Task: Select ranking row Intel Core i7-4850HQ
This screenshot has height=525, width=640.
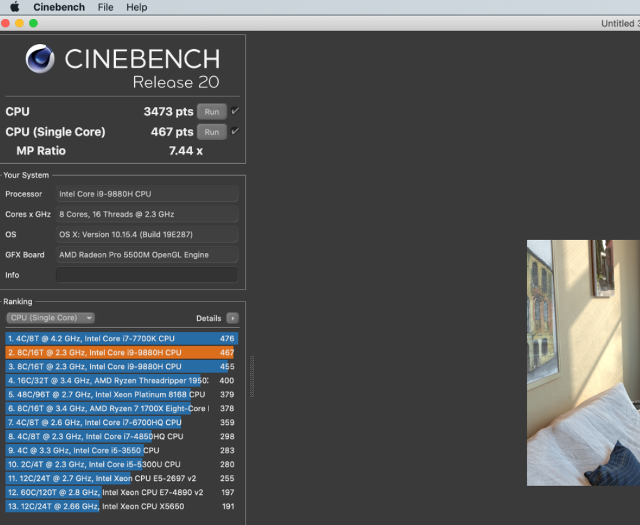Action: click(x=122, y=436)
